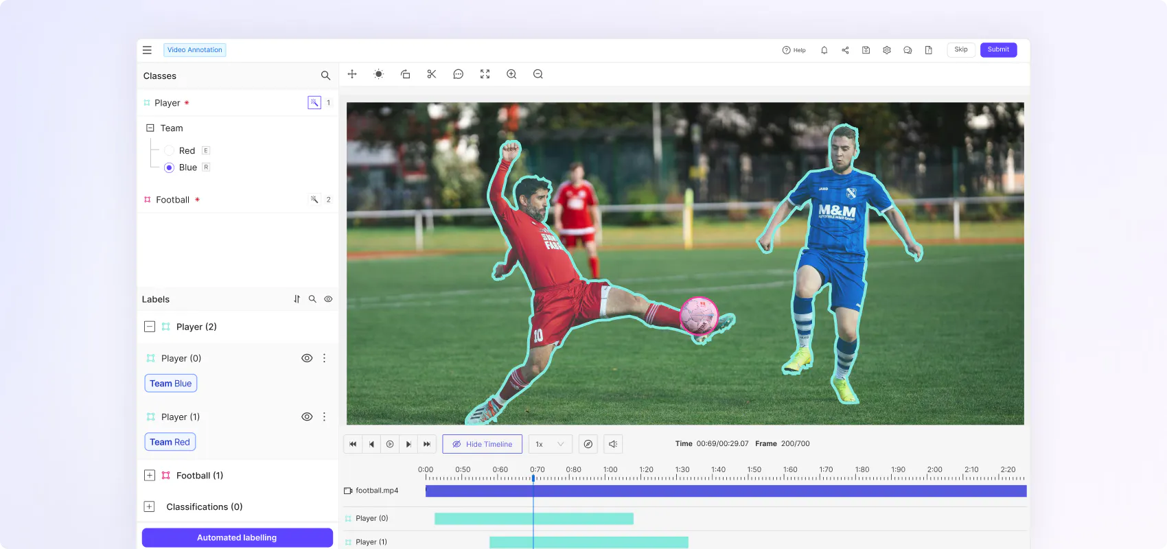Open the comment tool in toolbar

pos(459,74)
